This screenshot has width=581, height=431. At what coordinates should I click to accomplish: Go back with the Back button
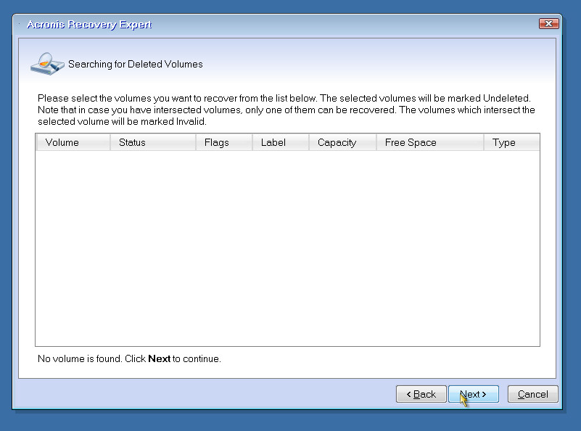coord(421,394)
